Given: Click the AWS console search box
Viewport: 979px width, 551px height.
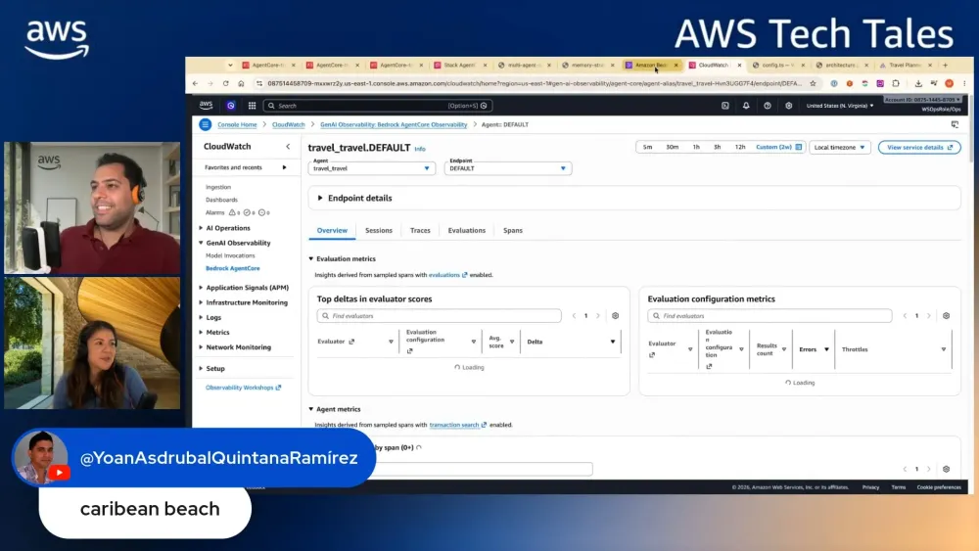Looking at the screenshot, I should coord(378,106).
